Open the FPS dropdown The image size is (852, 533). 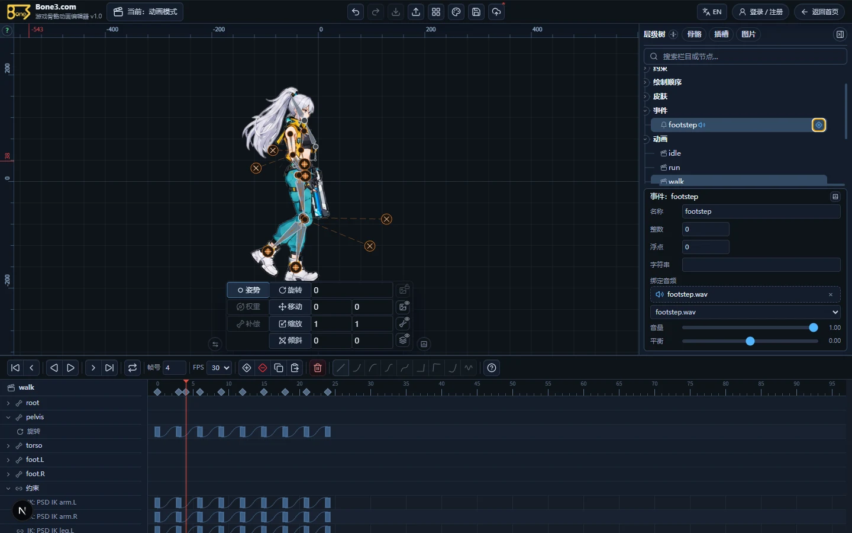click(219, 368)
